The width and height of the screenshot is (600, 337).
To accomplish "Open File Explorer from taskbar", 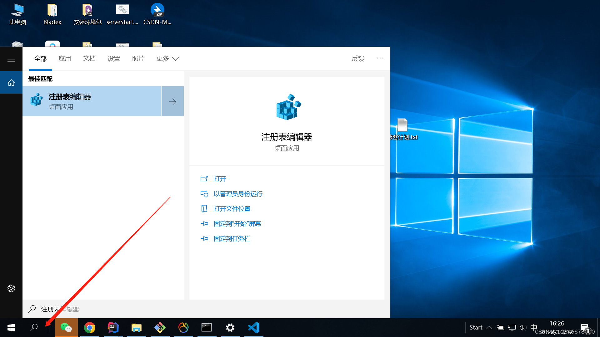I will [137, 328].
